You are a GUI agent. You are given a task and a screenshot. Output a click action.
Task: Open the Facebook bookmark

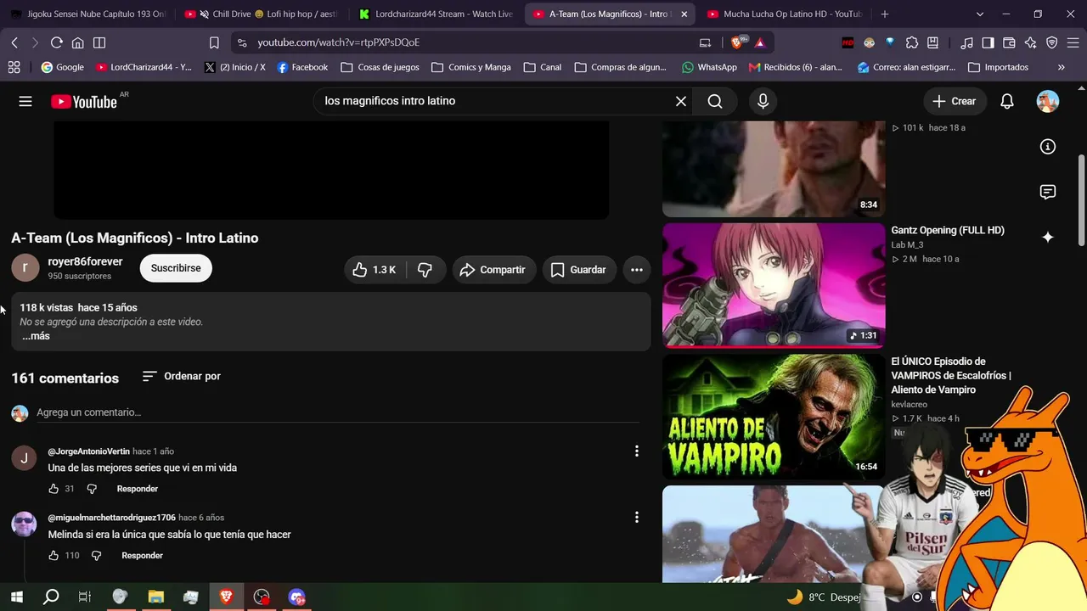click(302, 67)
